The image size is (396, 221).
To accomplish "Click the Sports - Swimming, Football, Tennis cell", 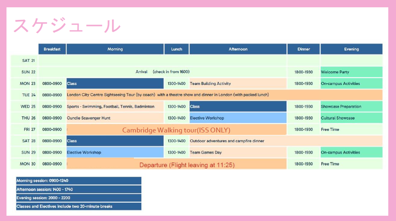I will coord(115,106).
